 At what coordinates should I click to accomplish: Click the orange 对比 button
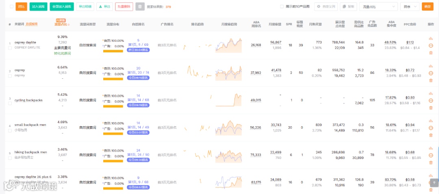[x=21, y=6]
